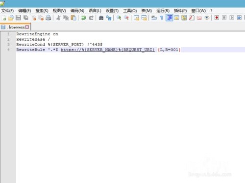
Task: Click line number 1 in the margin
Action: click(x=8, y=34)
